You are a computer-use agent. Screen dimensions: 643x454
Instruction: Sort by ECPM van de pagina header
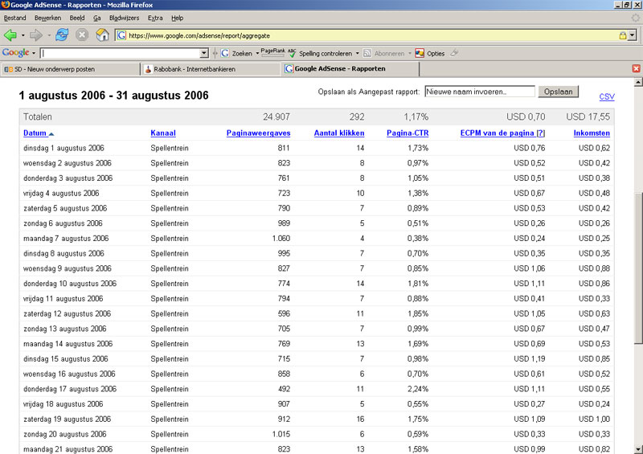pos(497,133)
